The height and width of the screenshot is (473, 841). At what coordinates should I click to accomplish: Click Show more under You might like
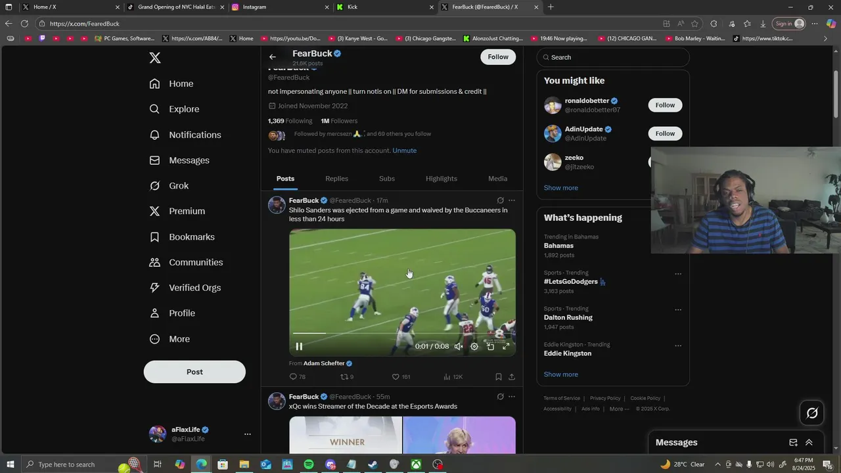click(561, 188)
